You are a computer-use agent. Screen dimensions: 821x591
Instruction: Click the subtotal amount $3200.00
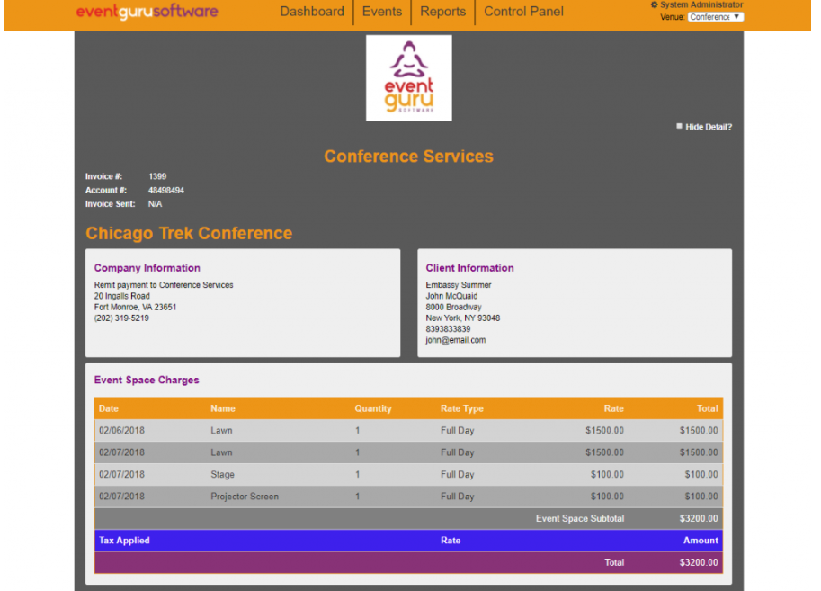tap(699, 519)
